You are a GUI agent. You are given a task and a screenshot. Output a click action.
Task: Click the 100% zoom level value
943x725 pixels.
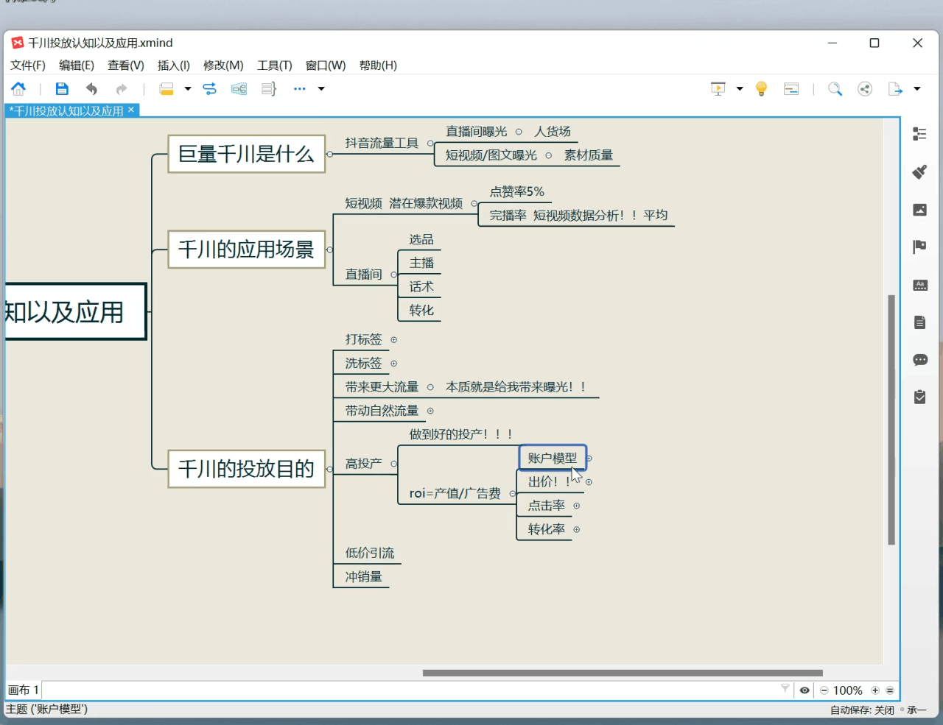coord(848,690)
